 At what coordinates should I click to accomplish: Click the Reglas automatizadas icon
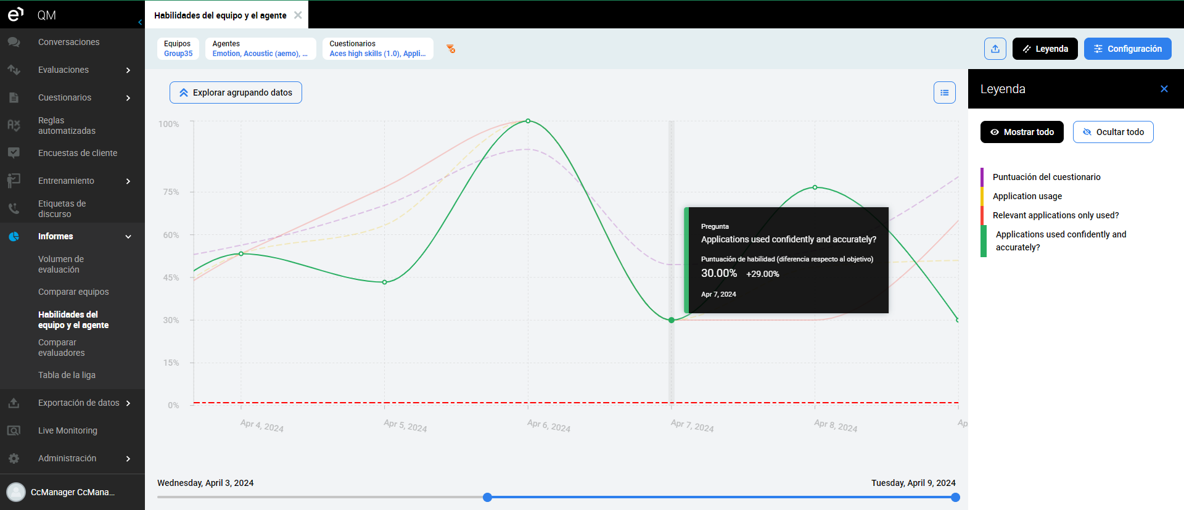[x=14, y=125]
